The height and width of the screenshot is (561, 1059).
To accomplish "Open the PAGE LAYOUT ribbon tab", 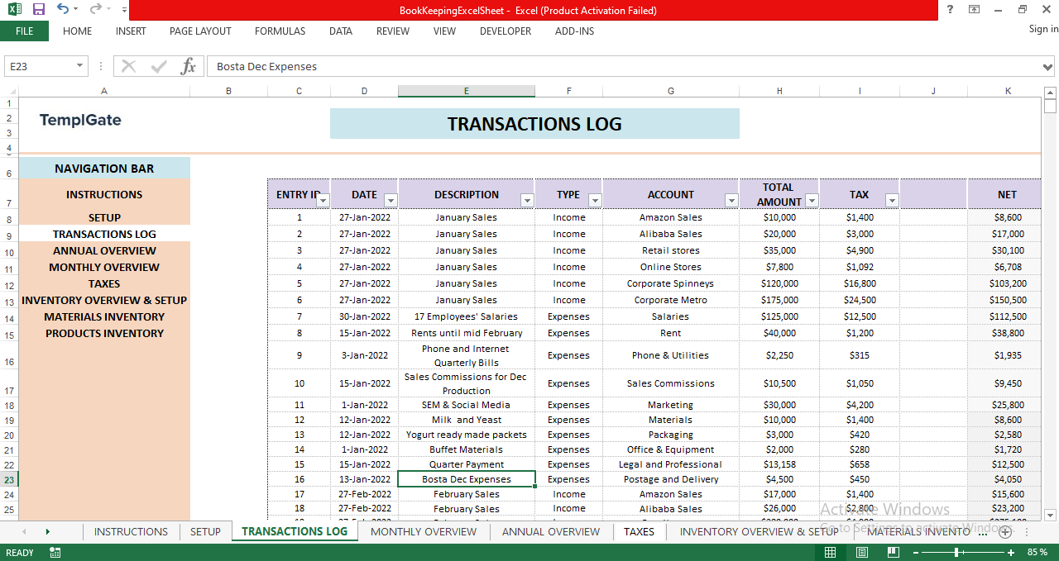I will tap(200, 31).
